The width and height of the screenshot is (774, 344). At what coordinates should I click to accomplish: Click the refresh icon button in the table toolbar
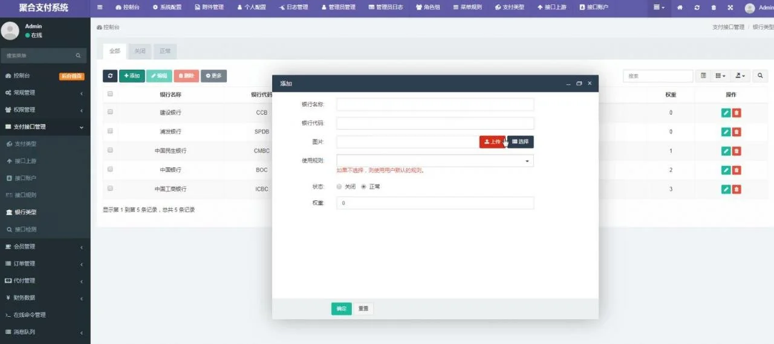pyautogui.click(x=110, y=76)
